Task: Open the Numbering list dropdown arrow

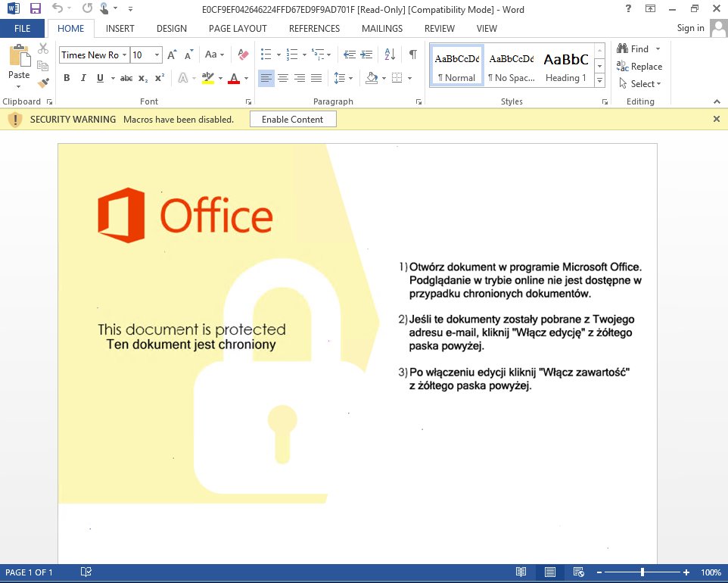Action: pyautogui.click(x=304, y=55)
